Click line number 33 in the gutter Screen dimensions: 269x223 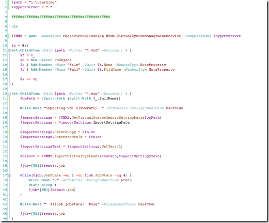click(5, 156)
